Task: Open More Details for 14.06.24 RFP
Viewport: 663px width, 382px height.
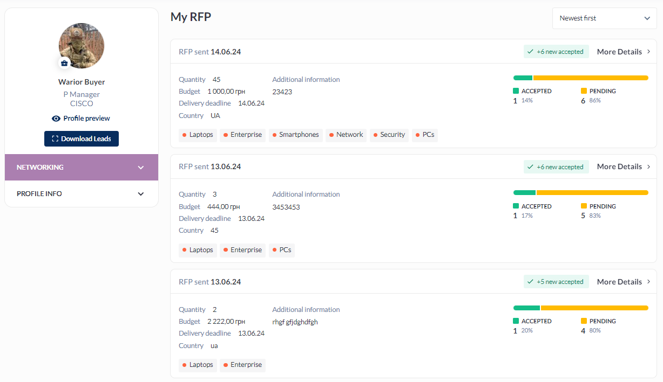Action: (619, 52)
